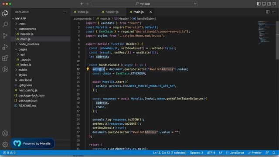Open README.md file
Viewport: 279px width, 157px height.
27,106
